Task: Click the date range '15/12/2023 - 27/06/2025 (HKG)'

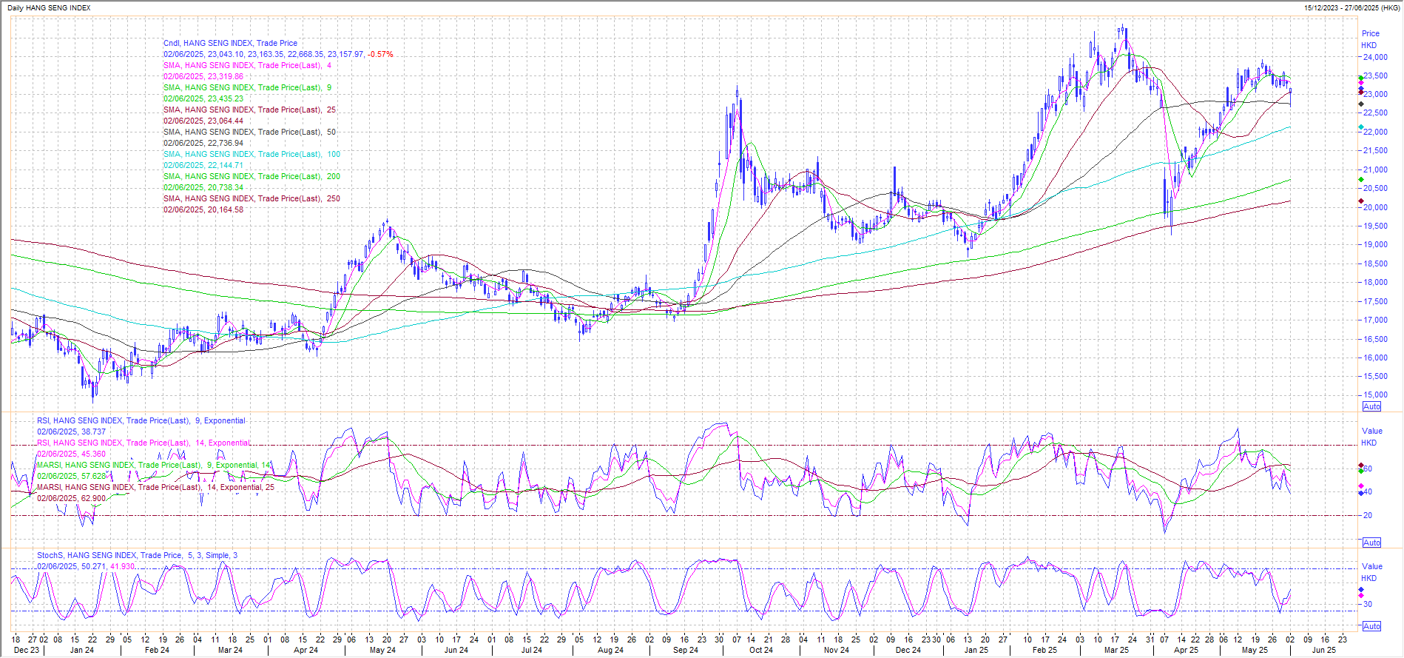Action: 1351,7
